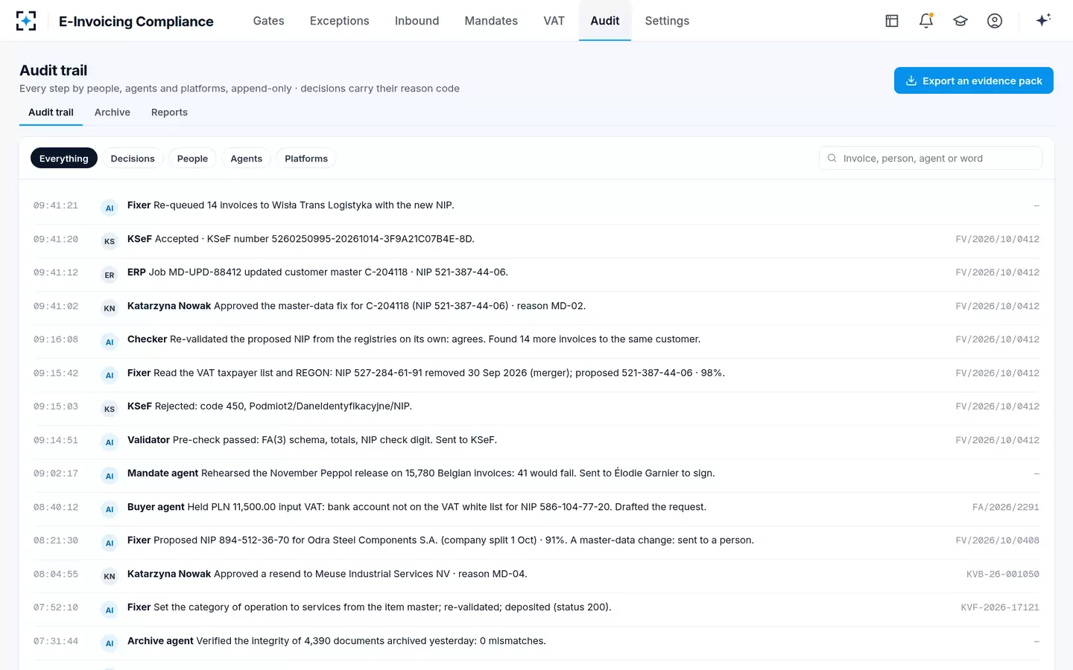Image resolution: width=1073 pixels, height=670 pixels.
Task: Click the AI avatar on the Checker row
Action: [x=110, y=342]
